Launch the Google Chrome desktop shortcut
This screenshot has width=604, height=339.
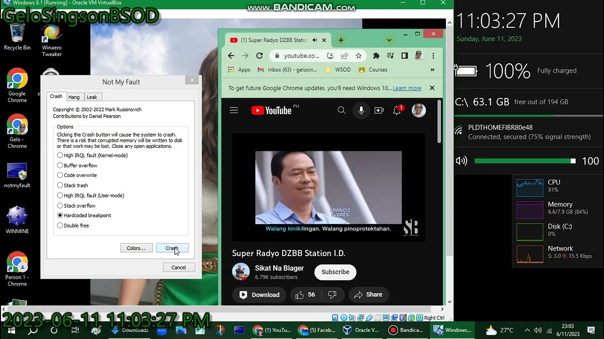point(17,86)
